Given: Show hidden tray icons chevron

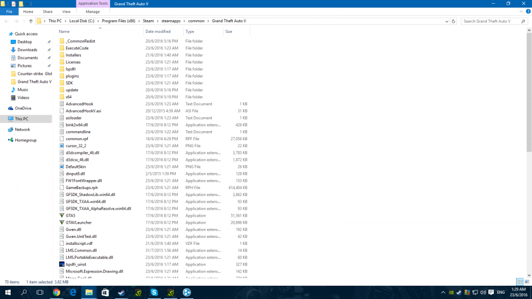Looking at the screenshot, I should point(443,292).
